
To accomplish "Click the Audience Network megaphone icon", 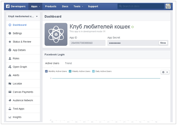I will click(x=10, y=100).
